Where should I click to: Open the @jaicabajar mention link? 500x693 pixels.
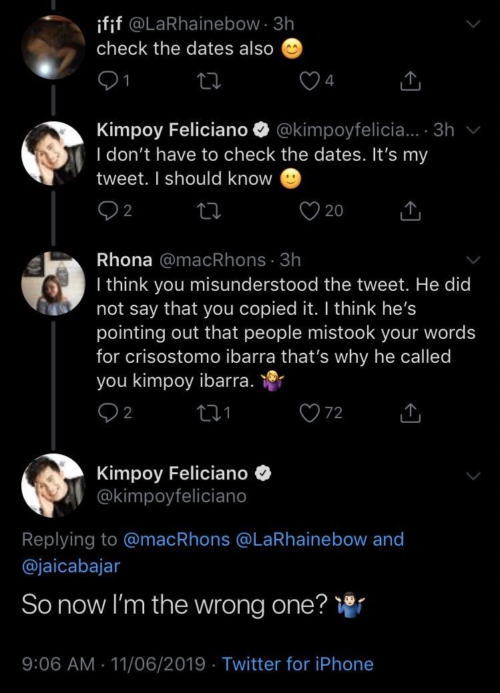click(70, 568)
